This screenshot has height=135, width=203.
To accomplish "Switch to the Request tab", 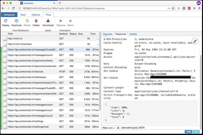I will [107, 34].
